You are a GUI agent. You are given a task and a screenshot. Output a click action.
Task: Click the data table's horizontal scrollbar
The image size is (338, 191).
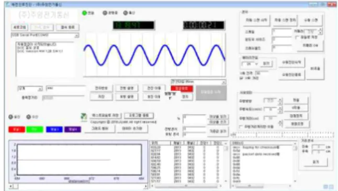pos(186,186)
